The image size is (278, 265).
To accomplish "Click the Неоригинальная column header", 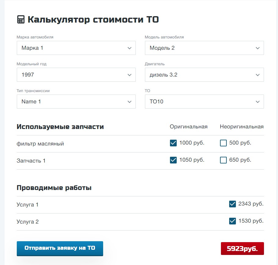I will coord(242,127).
